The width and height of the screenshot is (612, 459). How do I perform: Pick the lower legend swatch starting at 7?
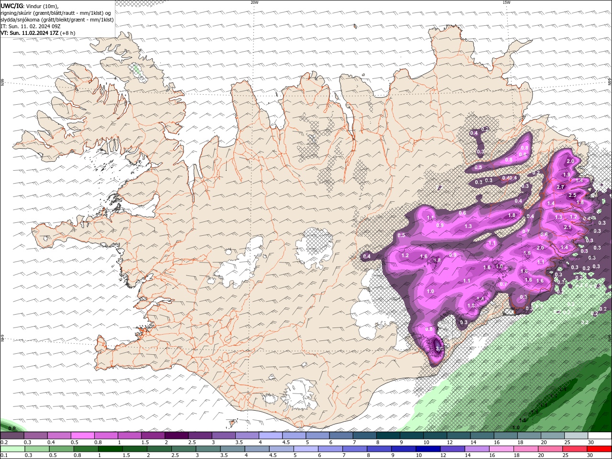[x=356, y=449]
